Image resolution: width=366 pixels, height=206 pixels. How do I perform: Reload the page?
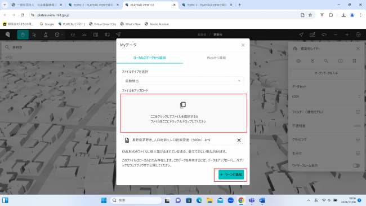click(x=23, y=15)
